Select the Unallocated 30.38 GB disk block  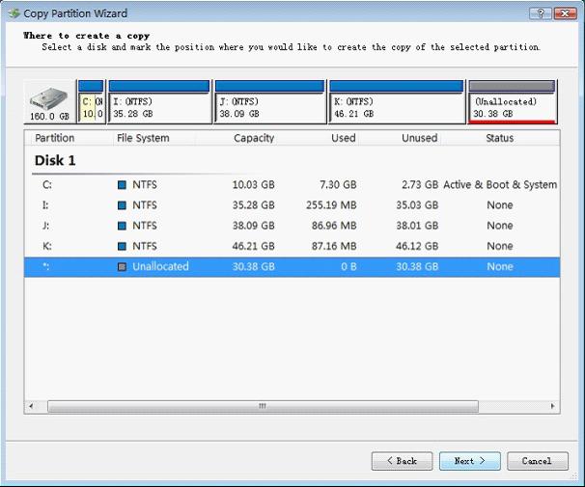click(512, 107)
